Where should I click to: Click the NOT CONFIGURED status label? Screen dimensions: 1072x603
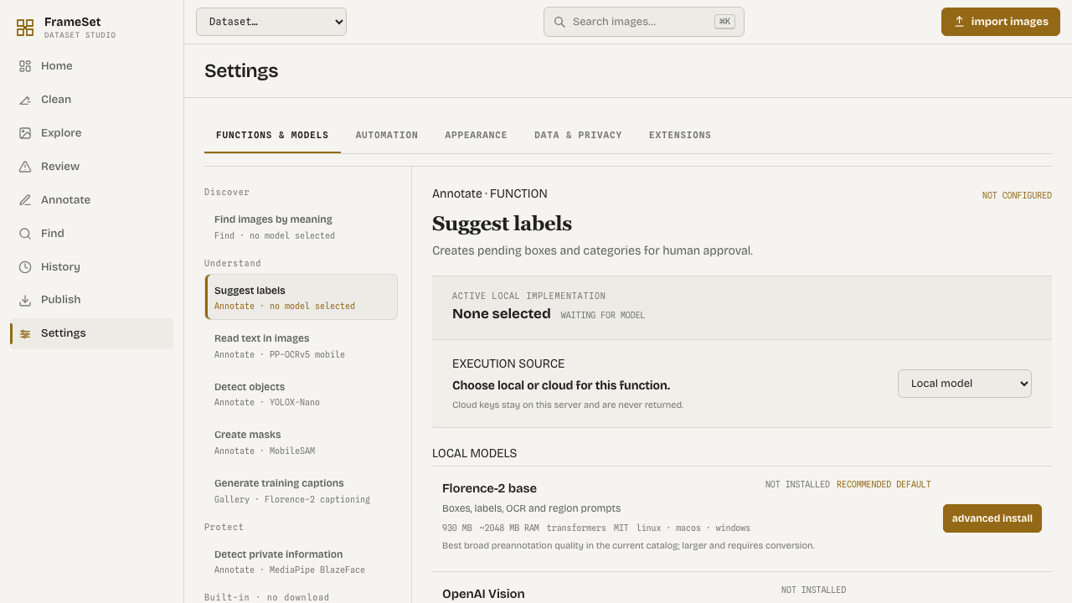[1017, 196]
